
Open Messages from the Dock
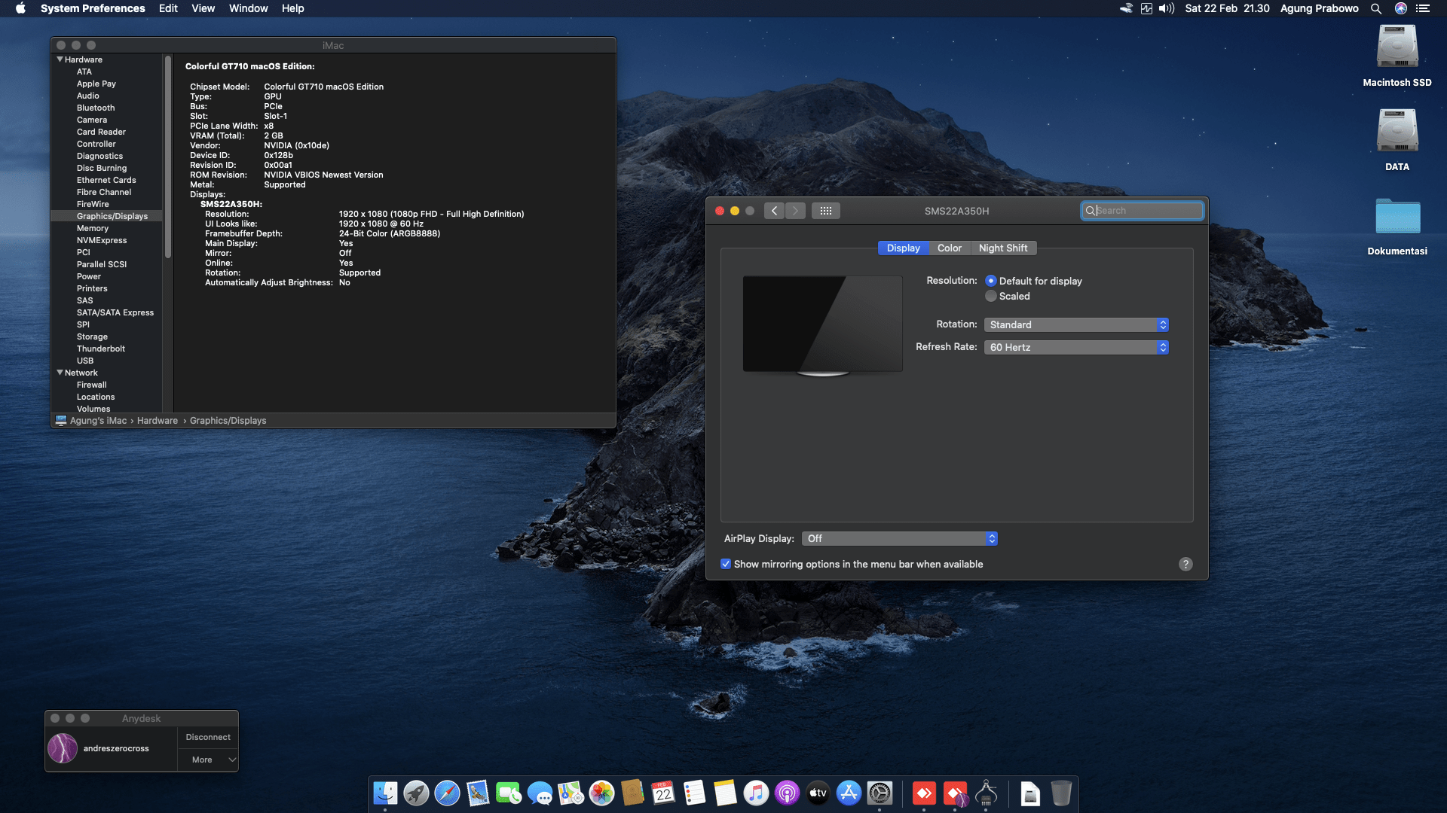coord(540,793)
